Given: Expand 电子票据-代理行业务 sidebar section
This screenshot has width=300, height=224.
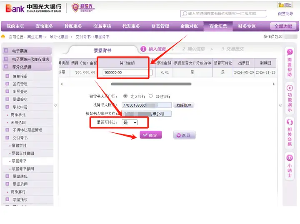Looking at the screenshot, I should (x=27, y=59).
